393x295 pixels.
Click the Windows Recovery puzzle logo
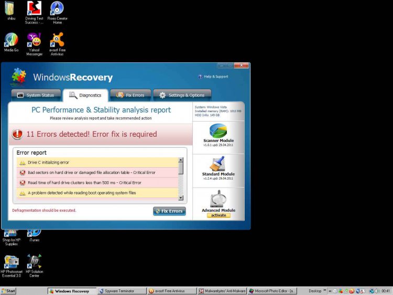[18, 75]
